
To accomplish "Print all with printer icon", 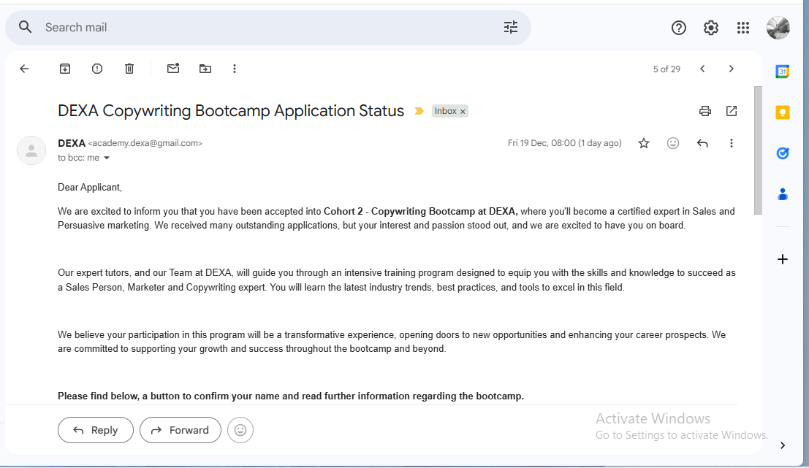I will [x=704, y=111].
